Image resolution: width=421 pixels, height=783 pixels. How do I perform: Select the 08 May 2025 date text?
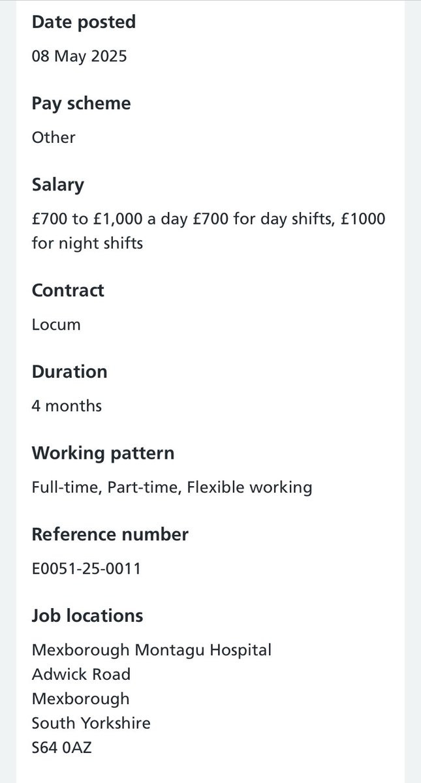click(80, 56)
